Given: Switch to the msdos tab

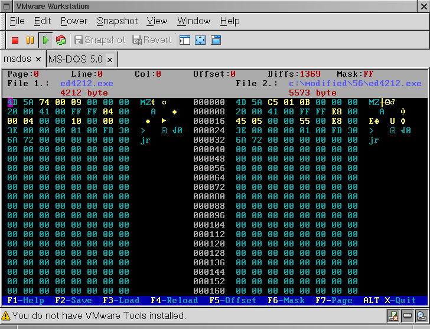Looking at the screenshot, I should coord(23,59).
